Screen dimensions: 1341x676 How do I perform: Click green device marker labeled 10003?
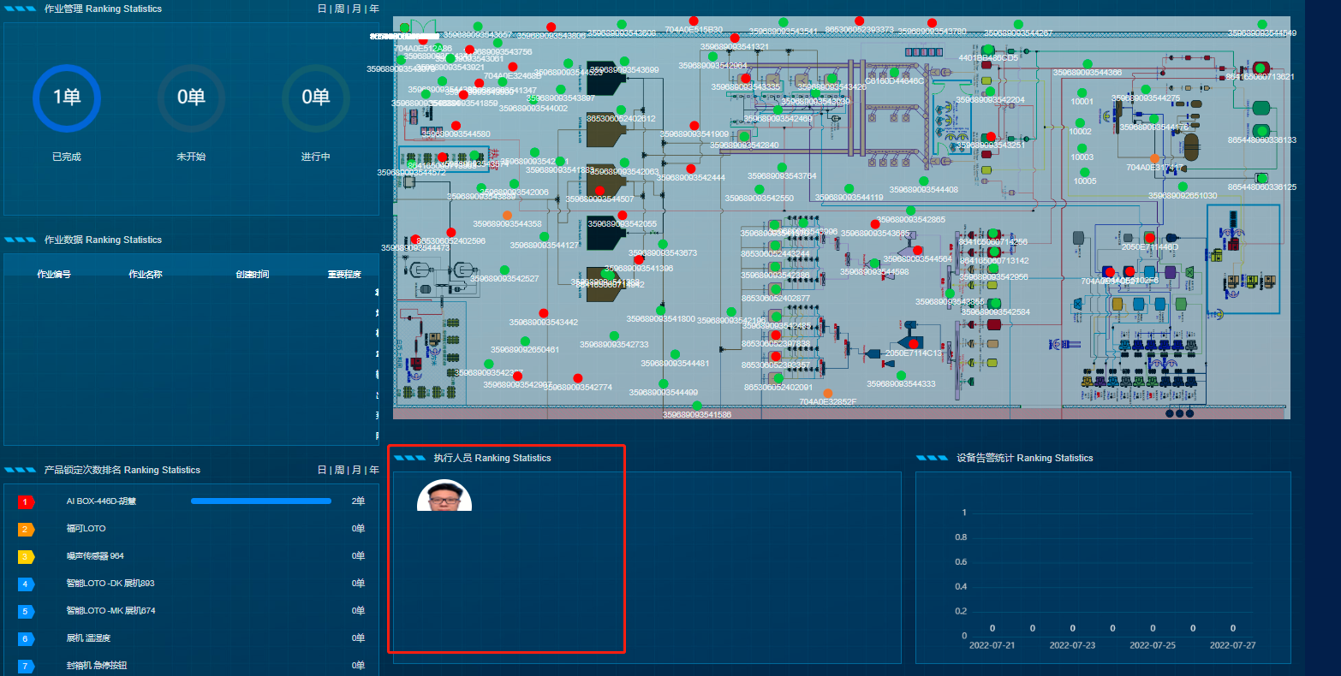(1082, 148)
